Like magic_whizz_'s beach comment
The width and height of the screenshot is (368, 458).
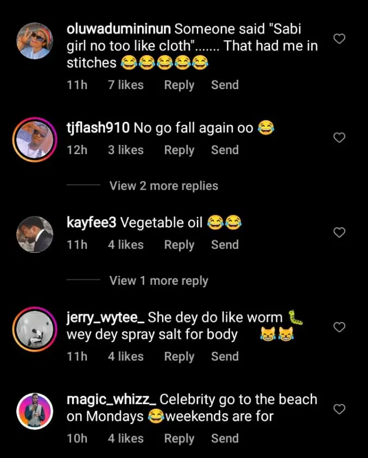339,409
